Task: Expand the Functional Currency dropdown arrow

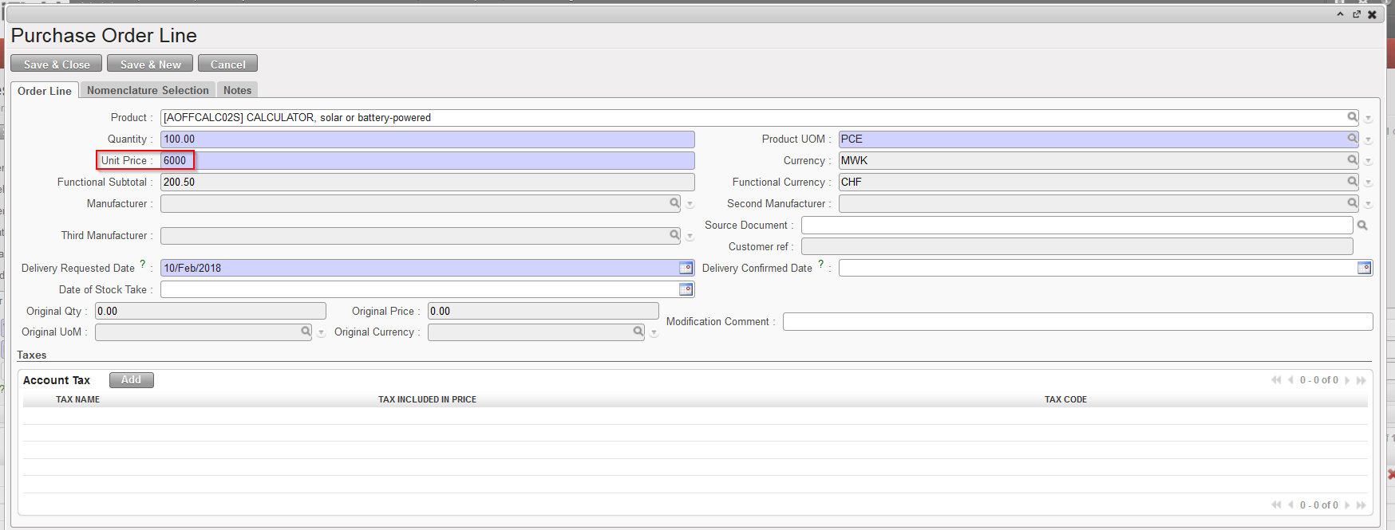Action: tap(1368, 183)
